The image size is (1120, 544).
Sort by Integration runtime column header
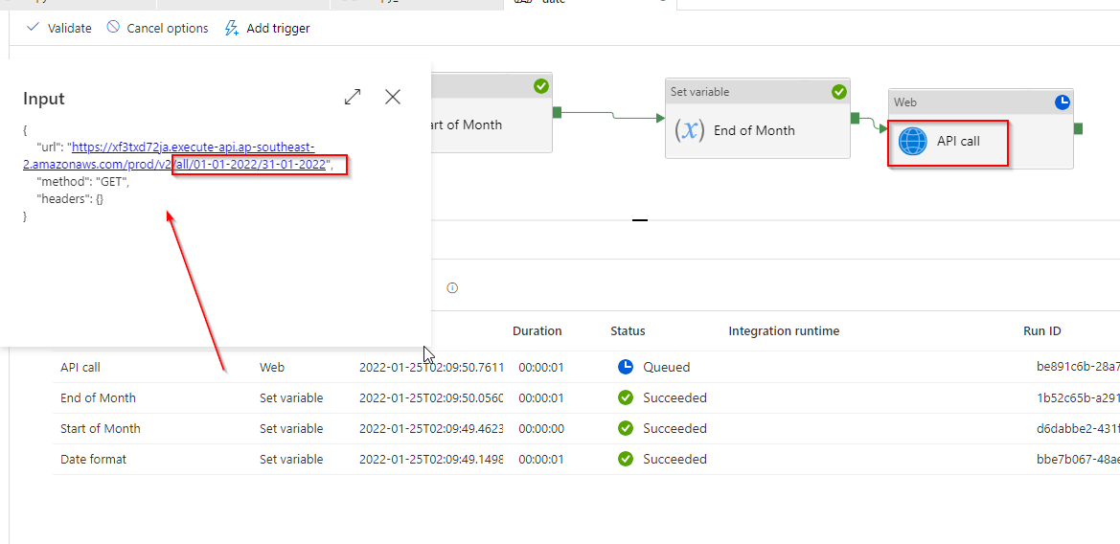click(784, 331)
